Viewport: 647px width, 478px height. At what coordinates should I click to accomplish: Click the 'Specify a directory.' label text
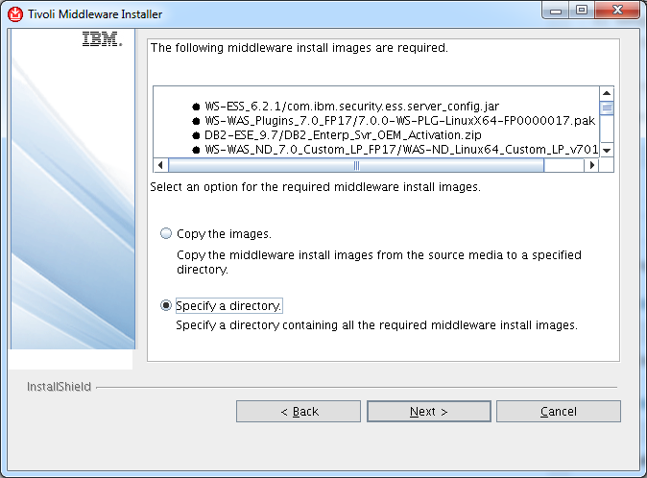click(229, 305)
